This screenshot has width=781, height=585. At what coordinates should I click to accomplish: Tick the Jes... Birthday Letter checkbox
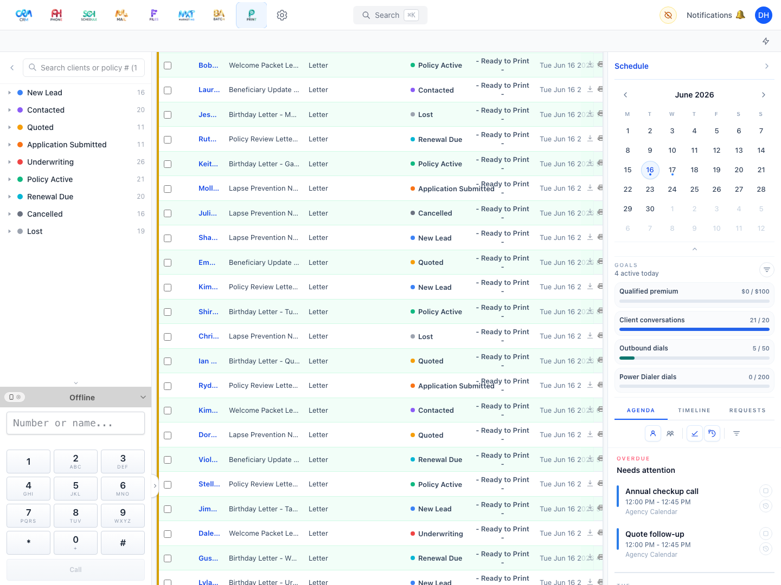[x=168, y=115]
